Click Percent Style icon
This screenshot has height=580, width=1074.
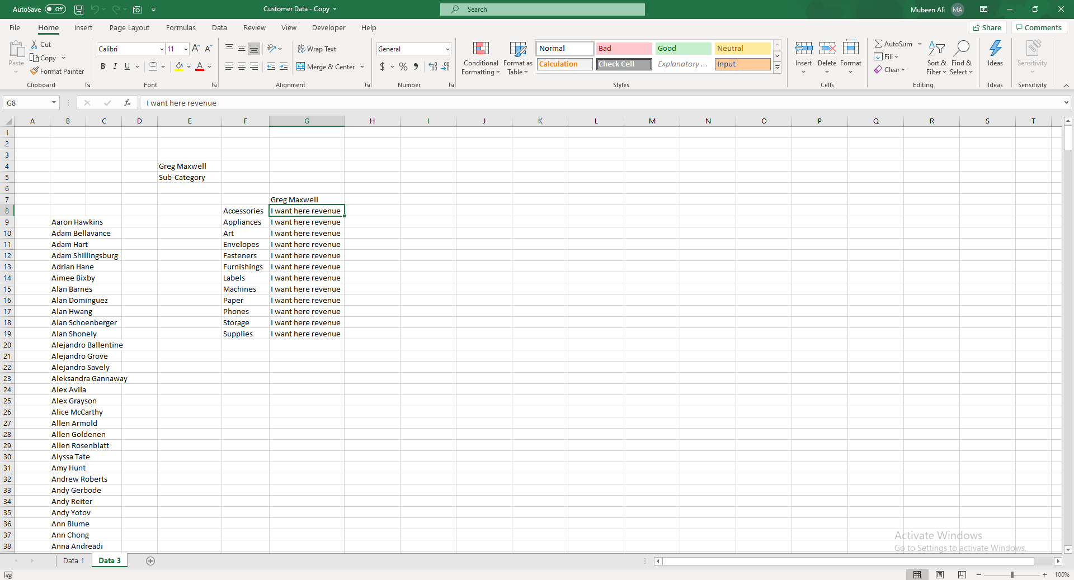click(x=403, y=66)
